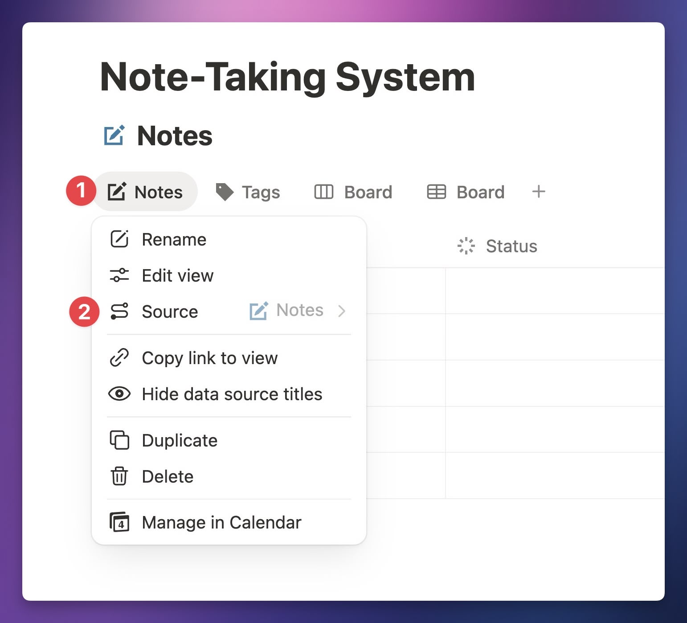Click the Manage in Calendar icon

tap(119, 522)
